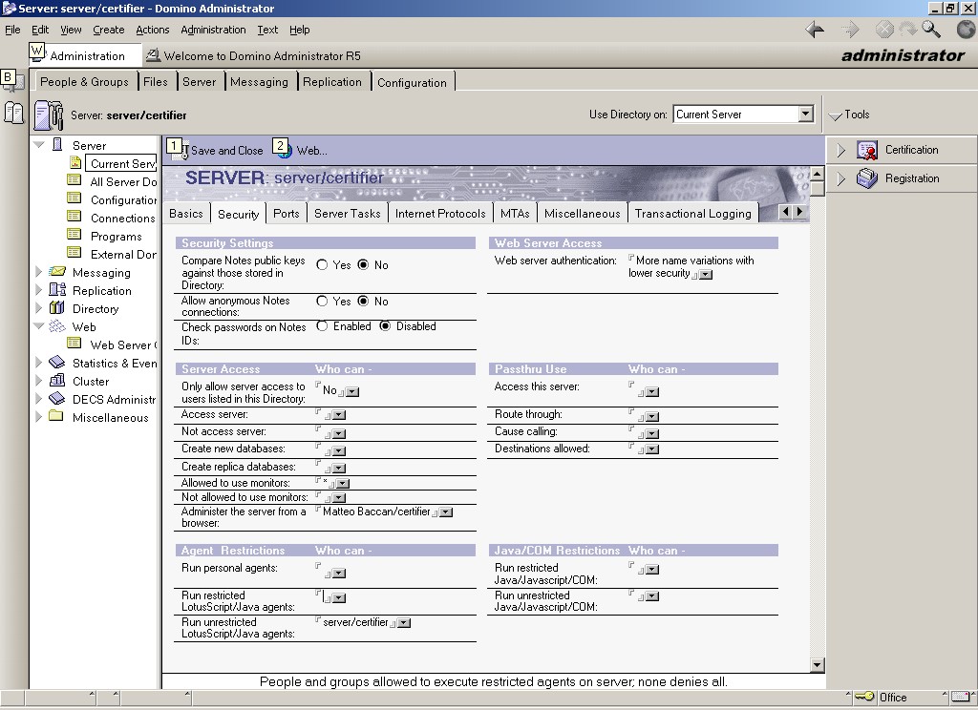Click the server icon beside server/certifier
The width and height of the screenshot is (978, 710).
49,115
